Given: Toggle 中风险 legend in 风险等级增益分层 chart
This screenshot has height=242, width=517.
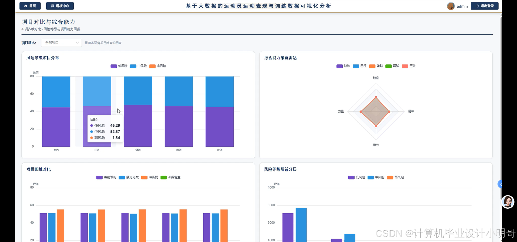Looking at the screenshot, I should point(376,177).
